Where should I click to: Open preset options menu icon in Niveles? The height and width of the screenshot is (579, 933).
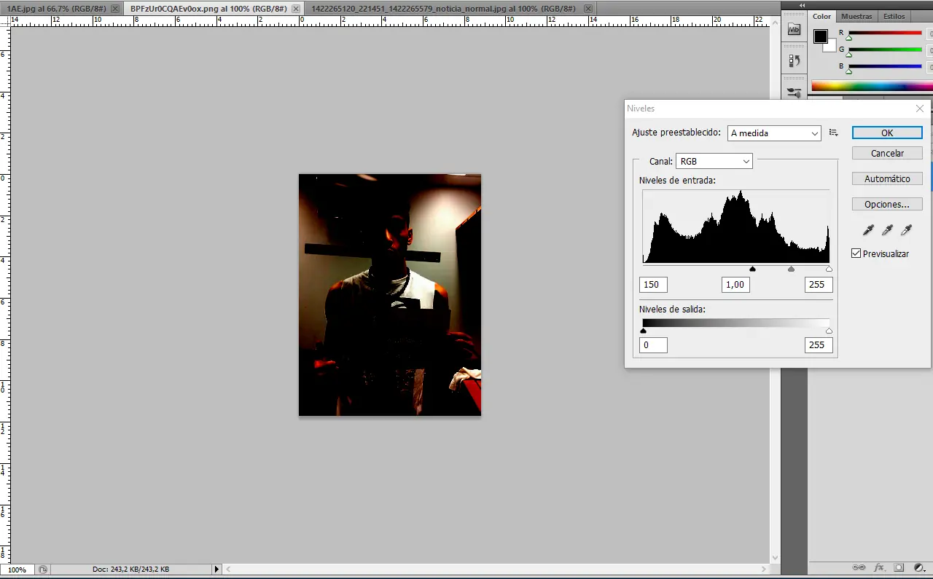tap(834, 133)
